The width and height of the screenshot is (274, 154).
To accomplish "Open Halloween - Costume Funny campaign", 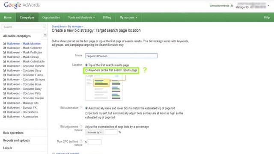I will [25, 75].
